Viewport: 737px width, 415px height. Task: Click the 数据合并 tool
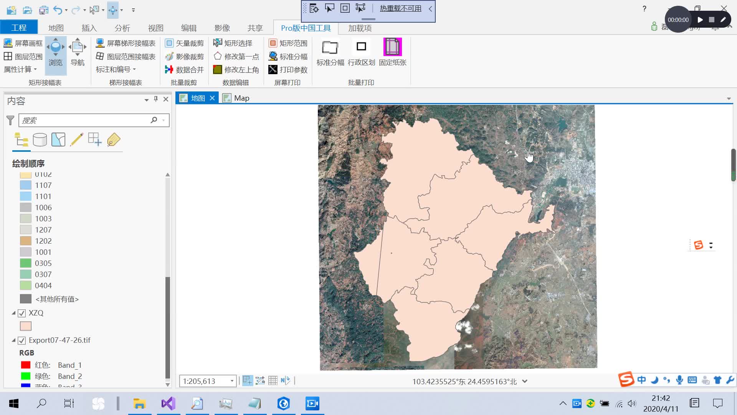point(184,70)
